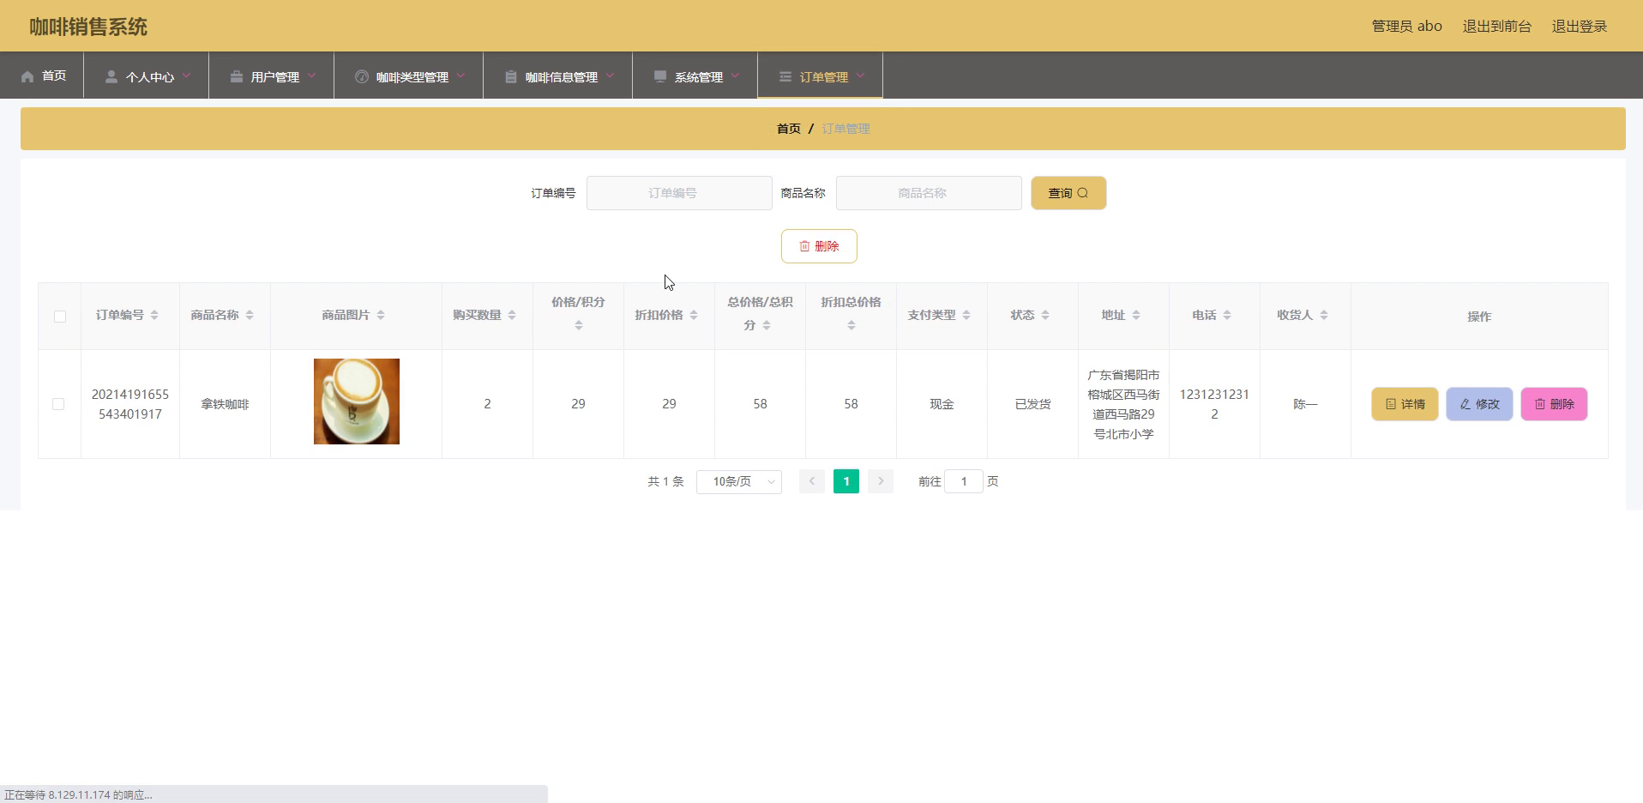Open the 订单管理 menu

click(x=821, y=75)
